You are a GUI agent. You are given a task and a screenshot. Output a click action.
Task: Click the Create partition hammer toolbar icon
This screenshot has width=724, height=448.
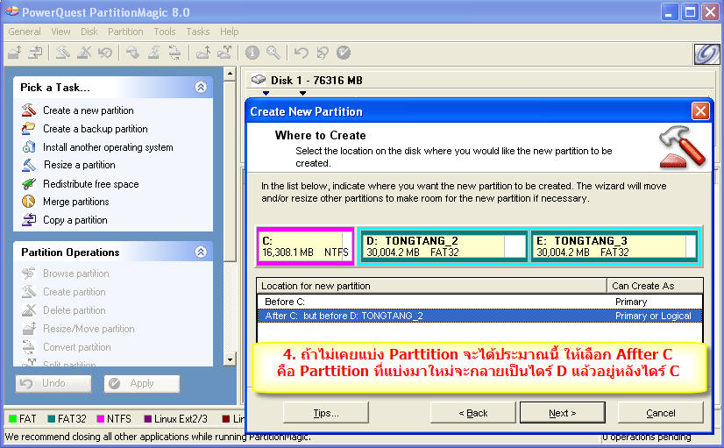coord(63,53)
